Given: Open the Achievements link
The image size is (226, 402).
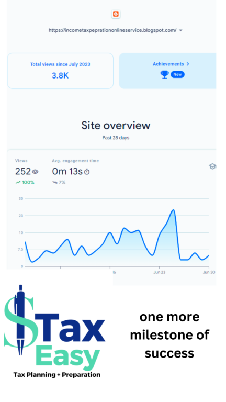Looking at the screenshot, I should coord(168,64).
